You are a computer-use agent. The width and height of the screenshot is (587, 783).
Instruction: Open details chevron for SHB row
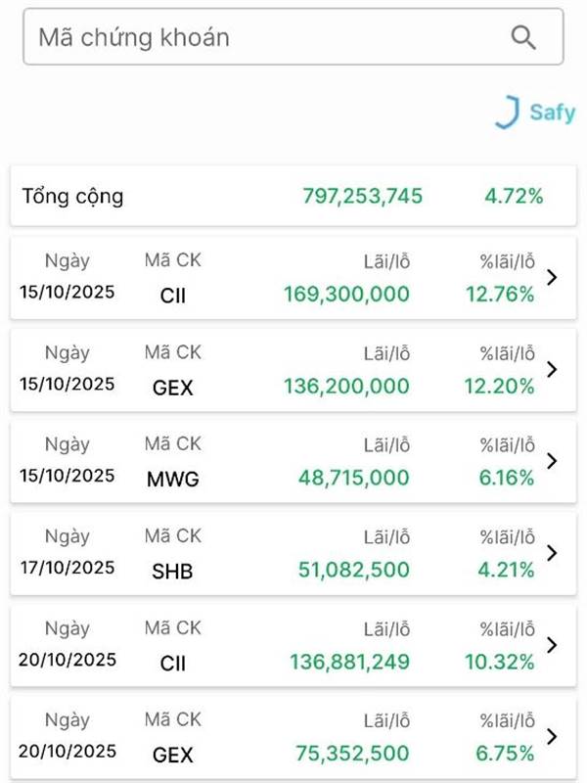click(x=553, y=553)
